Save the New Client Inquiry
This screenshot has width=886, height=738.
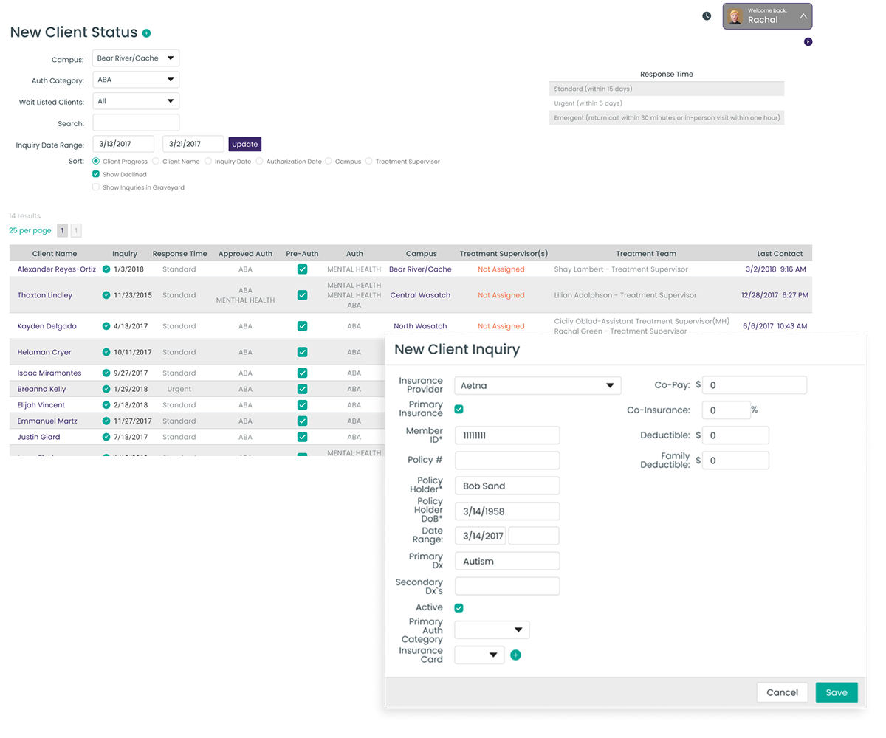click(x=836, y=692)
